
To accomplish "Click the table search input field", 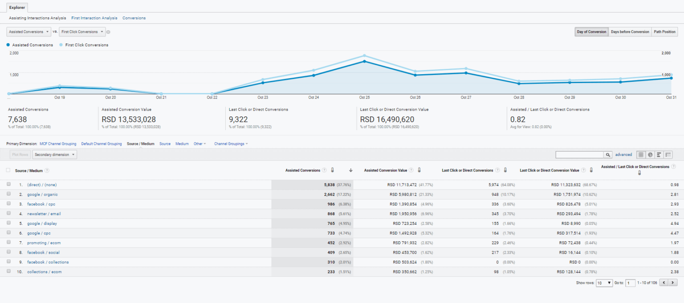I will pos(580,155).
